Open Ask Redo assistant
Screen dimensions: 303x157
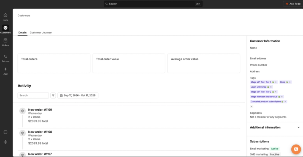coord(293,4)
